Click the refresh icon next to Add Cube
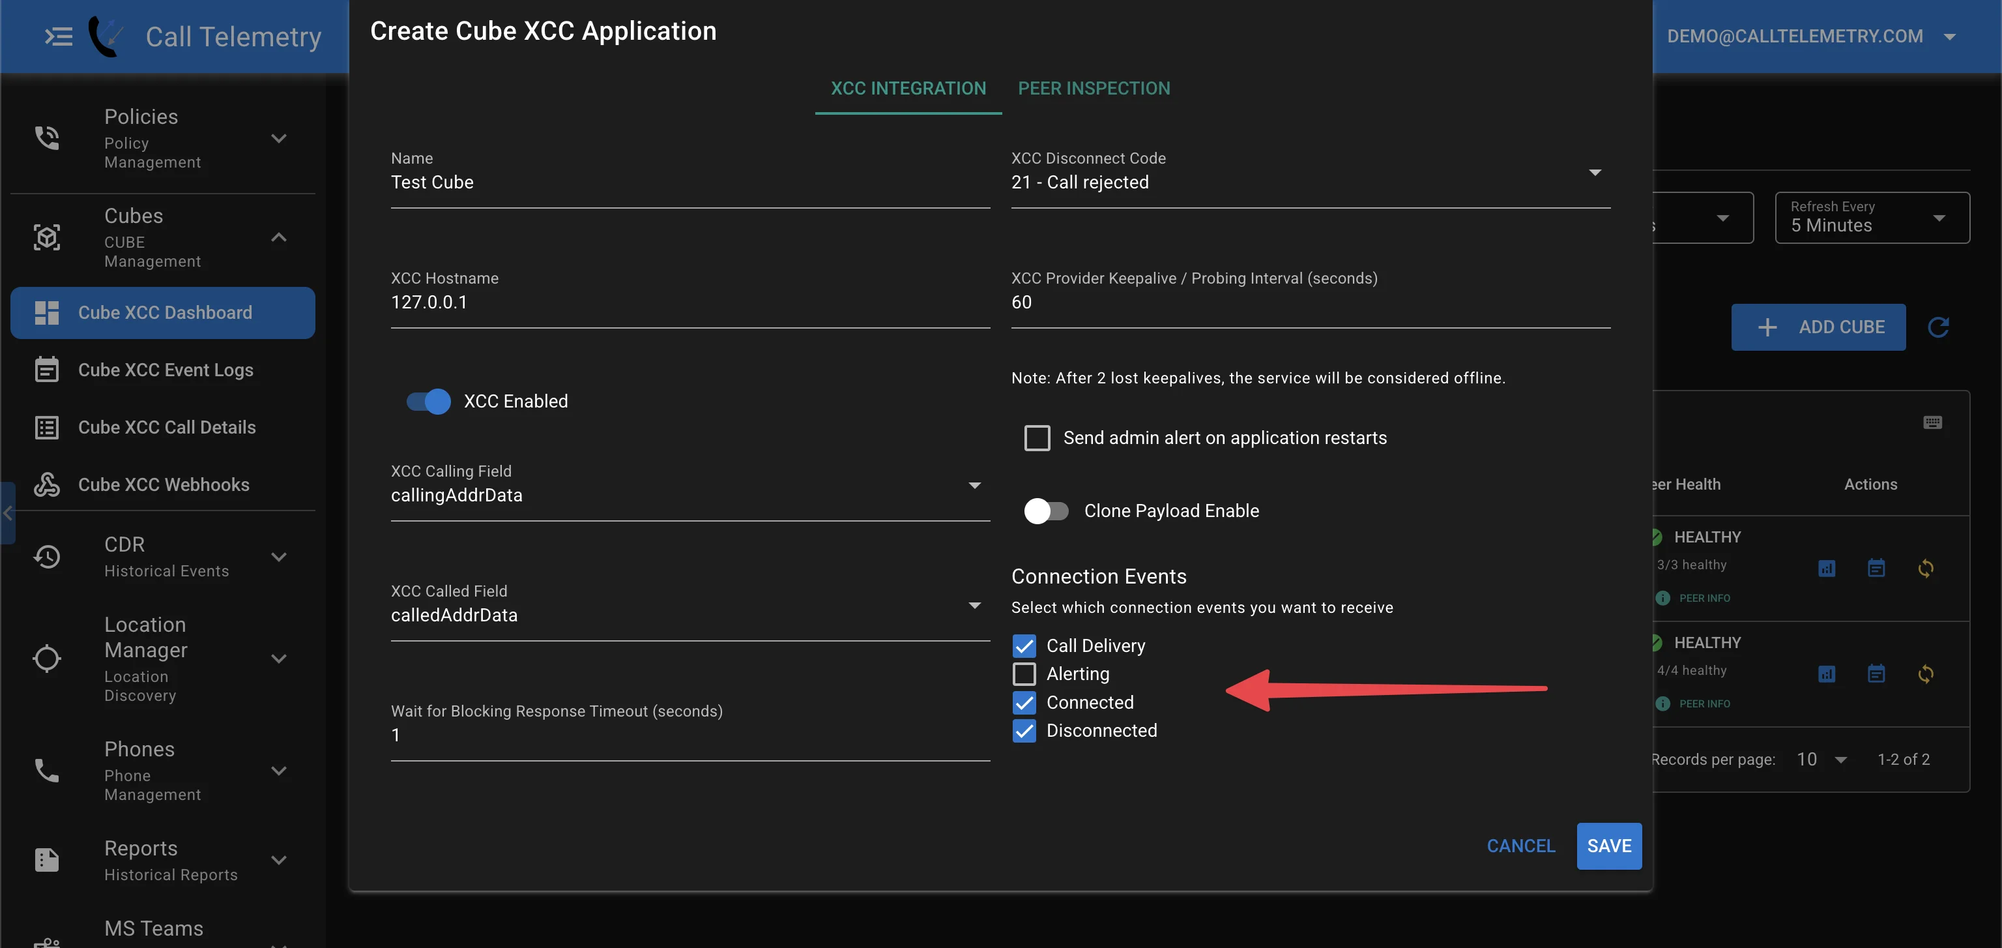Image resolution: width=2002 pixels, height=948 pixels. tap(1938, 327)
